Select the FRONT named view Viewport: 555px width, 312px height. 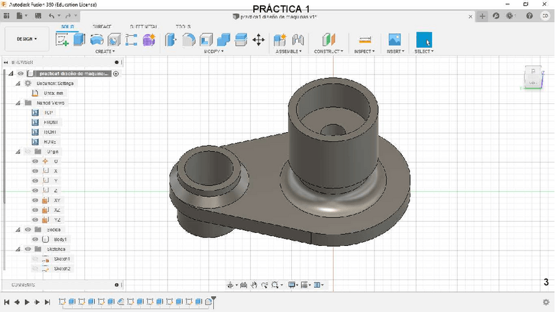pos(50,122)
